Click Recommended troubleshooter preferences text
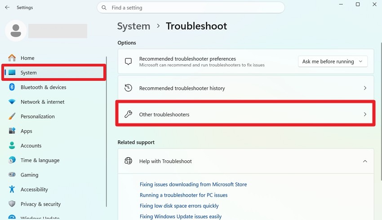The width and height of the screenshot is (382, 220). coord(187,59)
